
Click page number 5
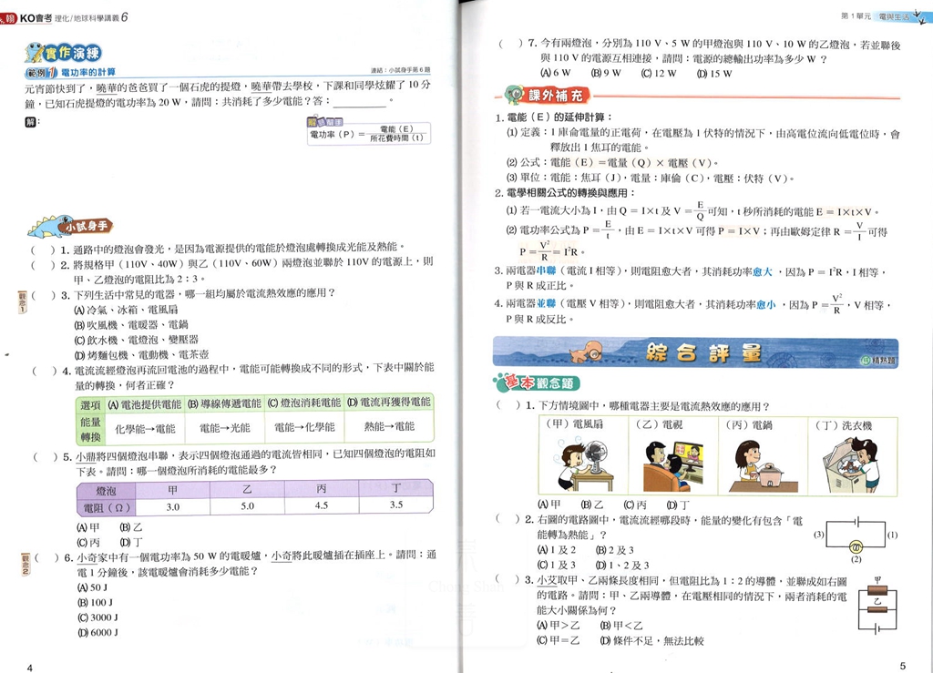[902, 666]
